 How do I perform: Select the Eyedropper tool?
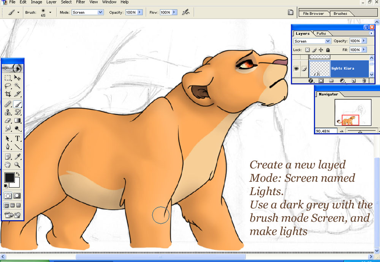(x=17, y=157)
